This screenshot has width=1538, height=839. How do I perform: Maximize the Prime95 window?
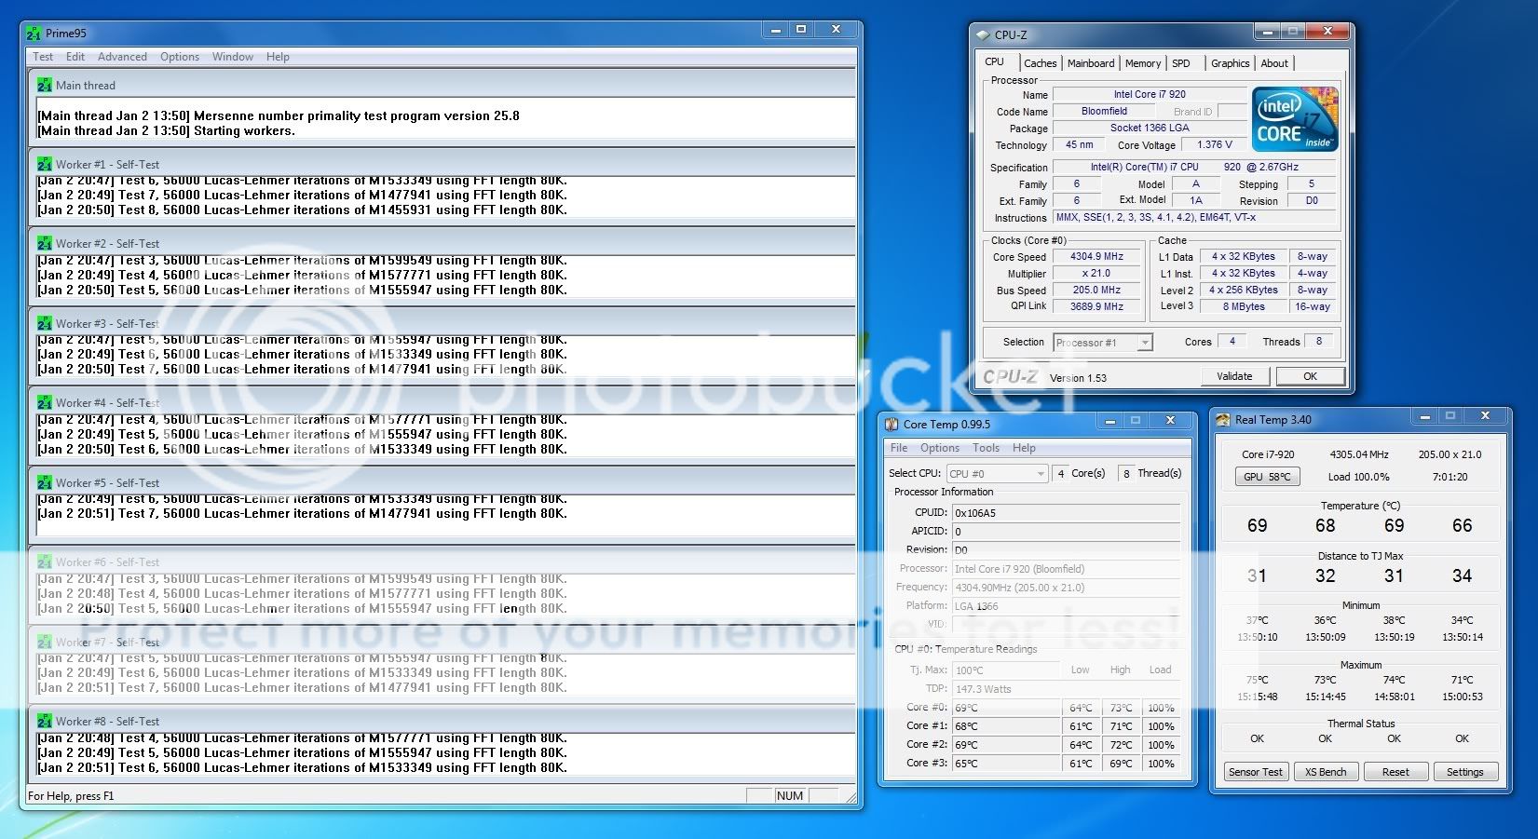point(801,30)
